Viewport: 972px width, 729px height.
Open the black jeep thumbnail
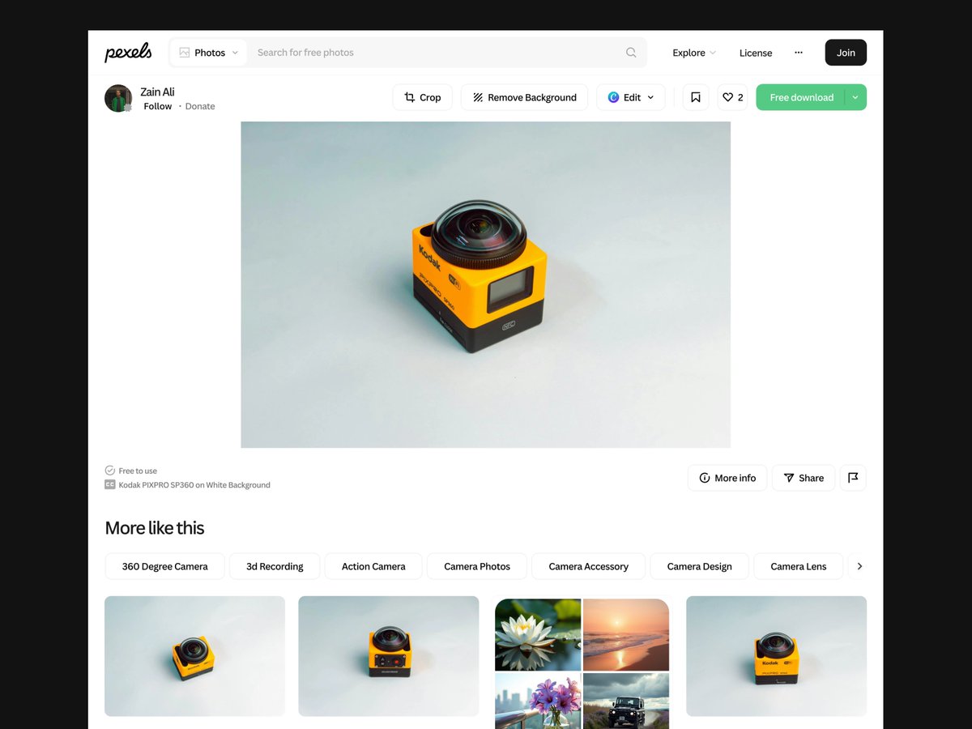(626, 701)
